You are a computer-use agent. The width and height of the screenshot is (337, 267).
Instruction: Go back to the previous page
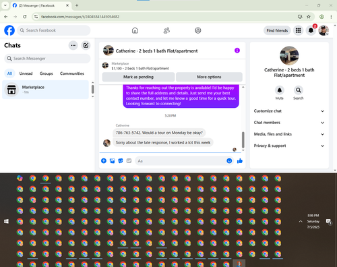coord(6,17)
